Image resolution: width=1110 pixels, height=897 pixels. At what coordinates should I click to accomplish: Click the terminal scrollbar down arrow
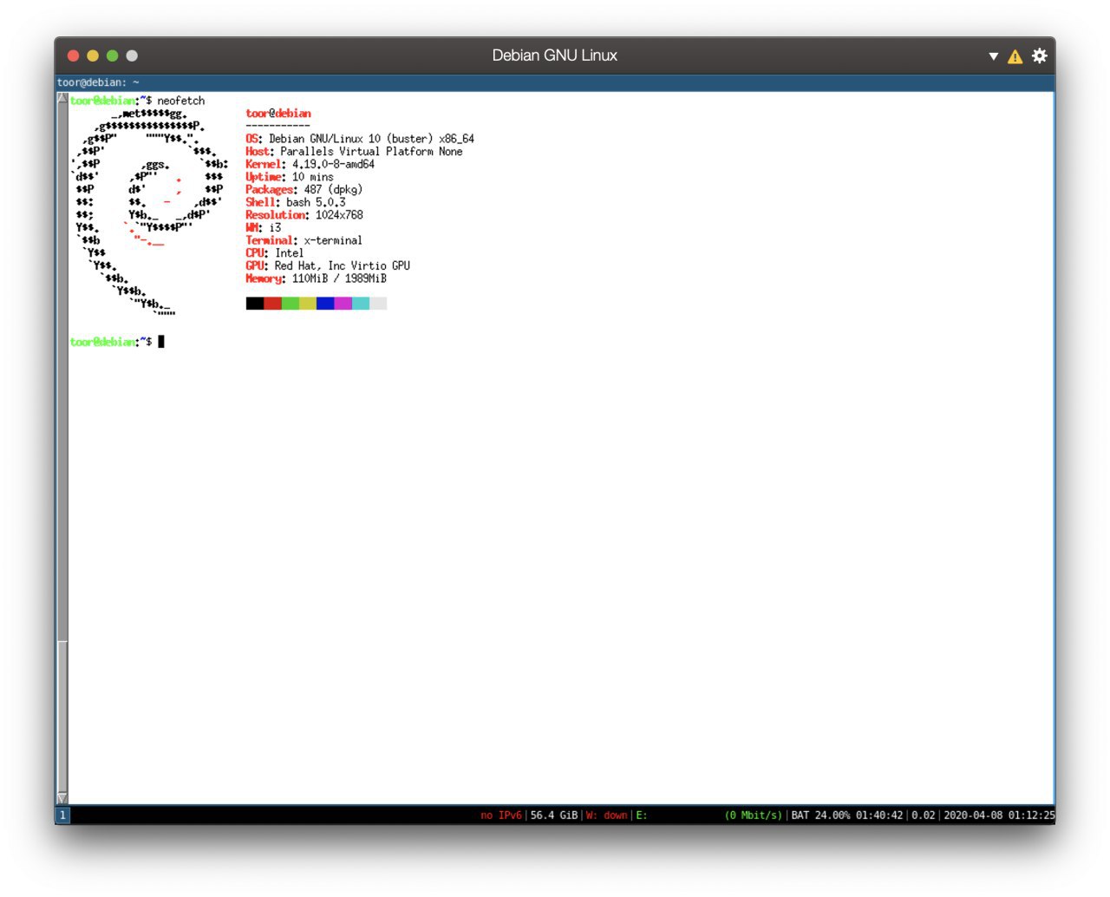(x=62, y=798)
